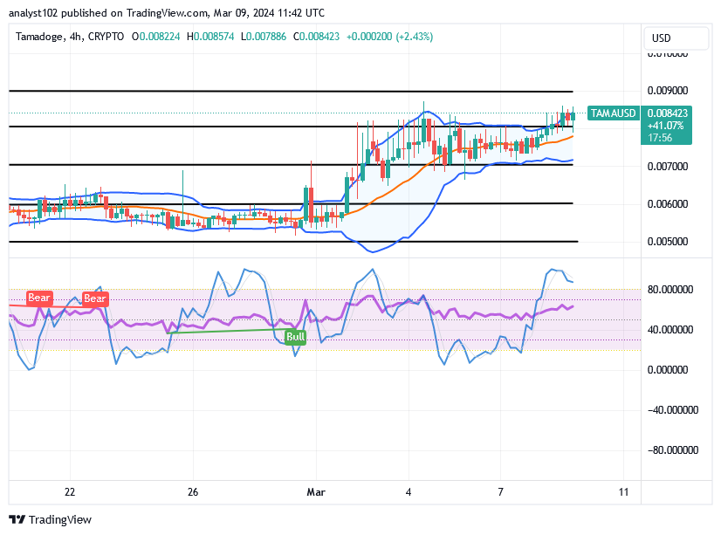
Task: Click the TradingView brand text link
Action: [x=59, y=519]
